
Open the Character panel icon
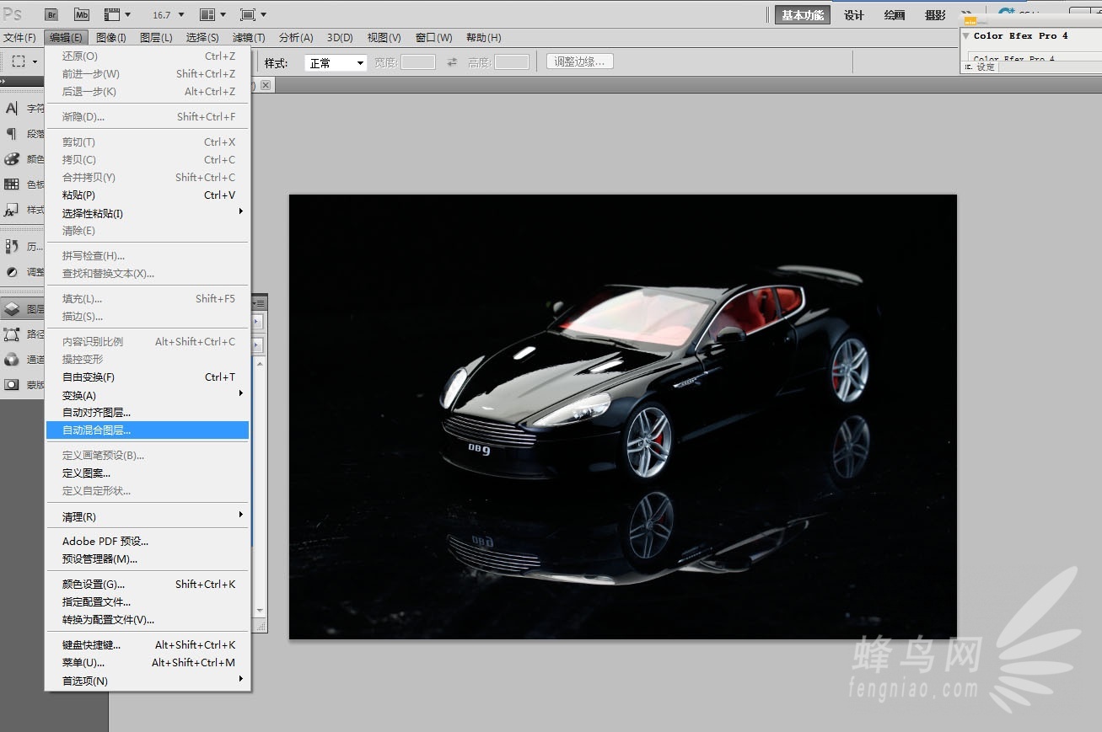tap(12, 108)
